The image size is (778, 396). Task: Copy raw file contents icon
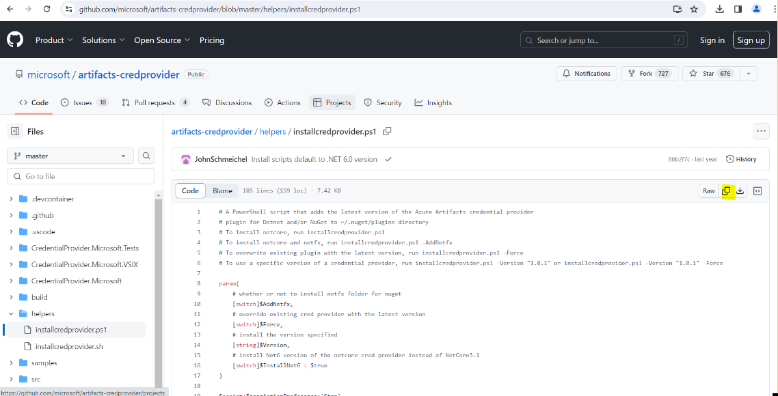pyautogui.click(x=727, y=190)
